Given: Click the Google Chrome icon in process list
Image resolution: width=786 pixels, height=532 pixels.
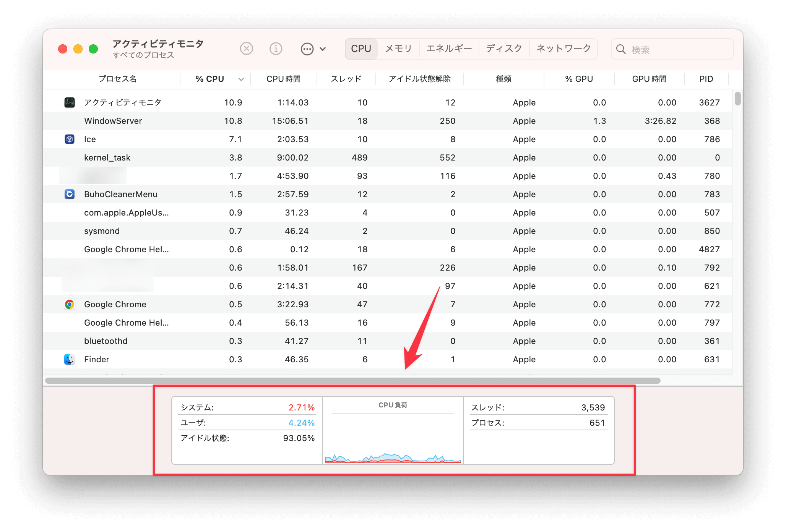Looking at the screenshot, I should pos(70,304).
